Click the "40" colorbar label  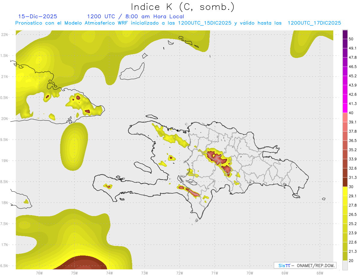click(x=351, y=113)
